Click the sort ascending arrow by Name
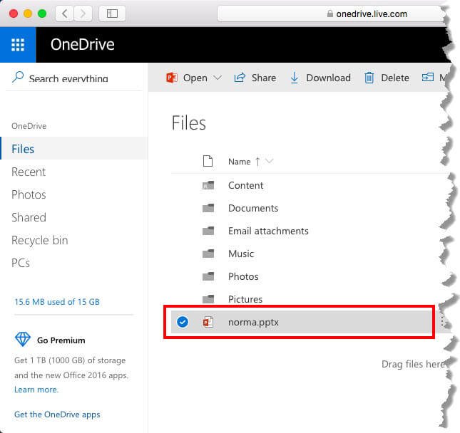This screenshot has width=460, height=433. click(257, 162)
